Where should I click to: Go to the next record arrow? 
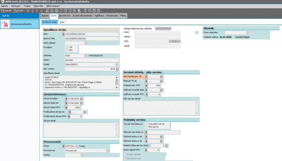pos(37,11)
